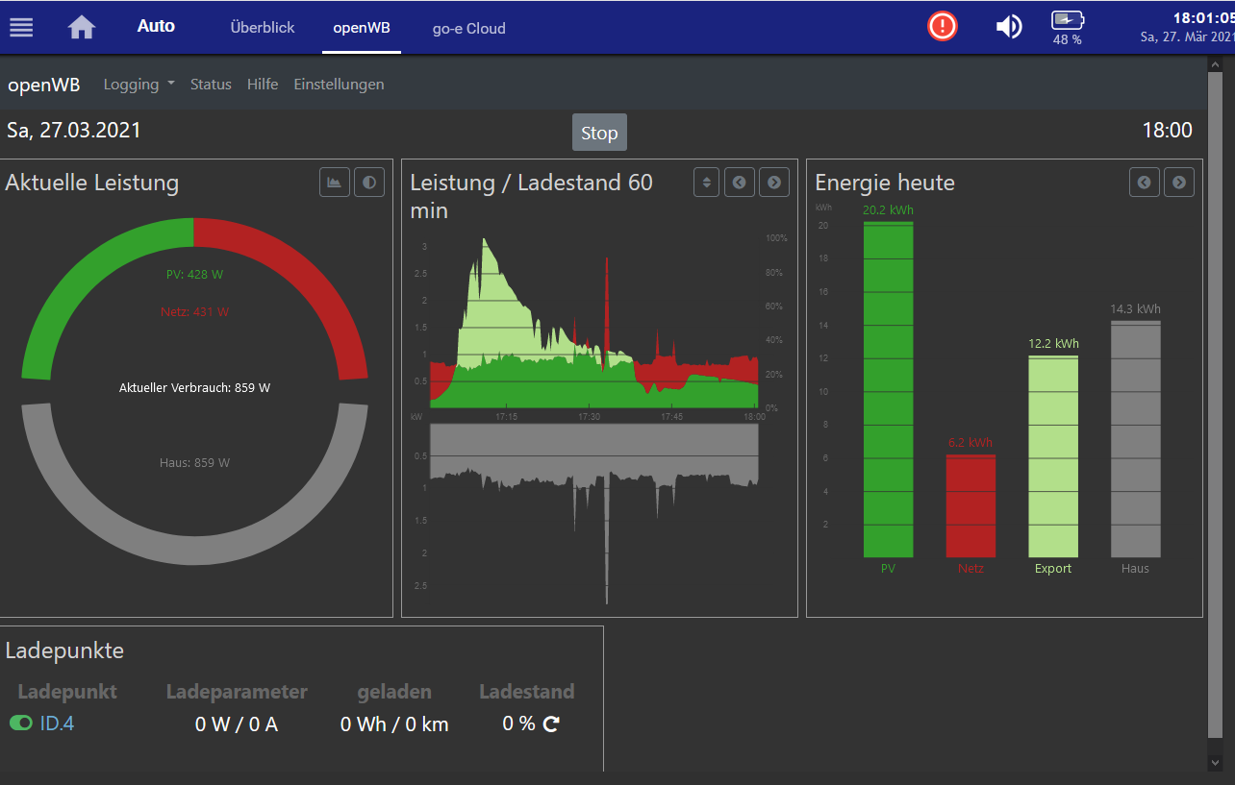The image size is (1235, 785).
Task: Select the Auto mode tab
Action: (x=156, y=26)
